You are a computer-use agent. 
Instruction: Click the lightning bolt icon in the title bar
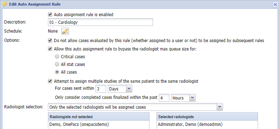click(x=5, y=4)
